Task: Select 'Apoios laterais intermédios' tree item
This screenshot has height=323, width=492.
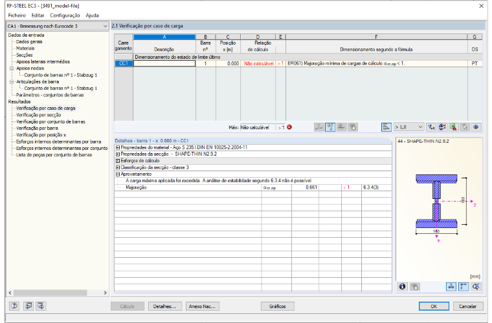Action: pyautogui.click(x=43, y=61)
